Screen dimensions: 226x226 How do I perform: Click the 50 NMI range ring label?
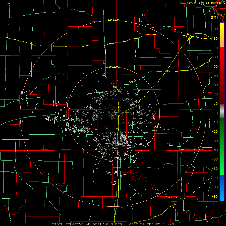coord(113,67)
